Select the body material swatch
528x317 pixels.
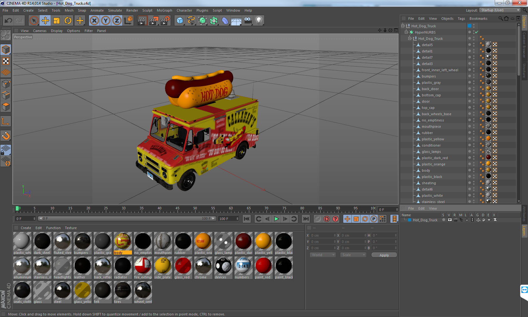pos(123,243)
